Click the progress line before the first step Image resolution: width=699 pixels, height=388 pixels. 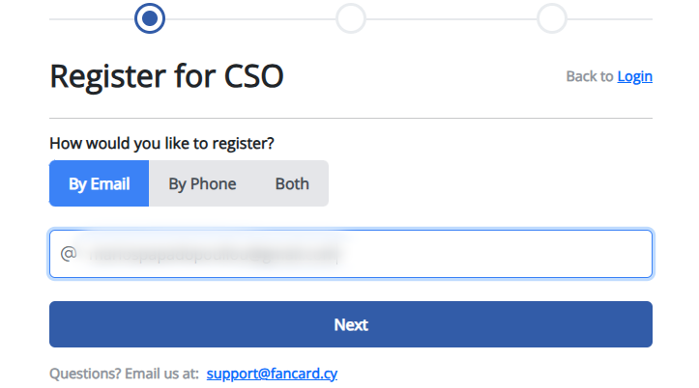coord(92,19)
